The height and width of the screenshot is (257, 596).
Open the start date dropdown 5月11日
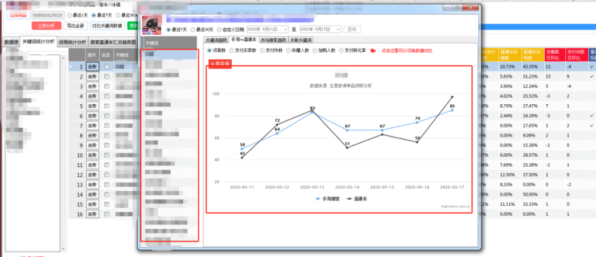pos(268,30)
